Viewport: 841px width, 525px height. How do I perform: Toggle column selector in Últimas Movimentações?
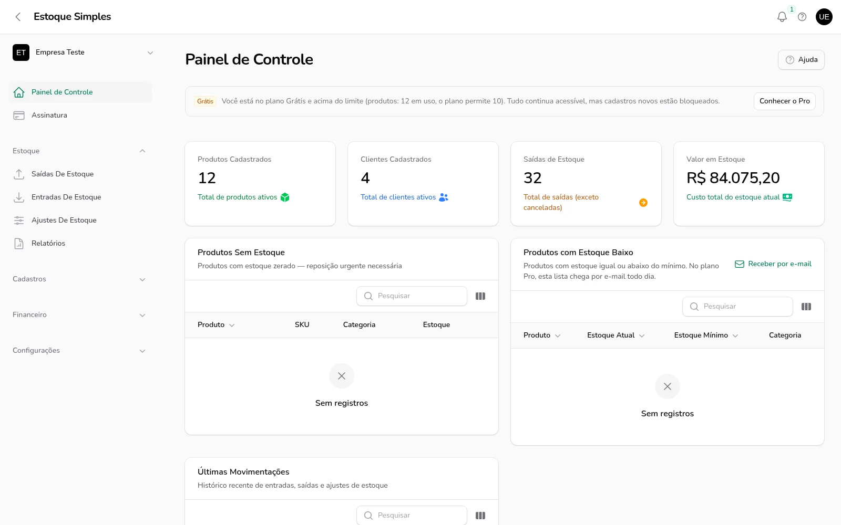click(x=480, y=516)
